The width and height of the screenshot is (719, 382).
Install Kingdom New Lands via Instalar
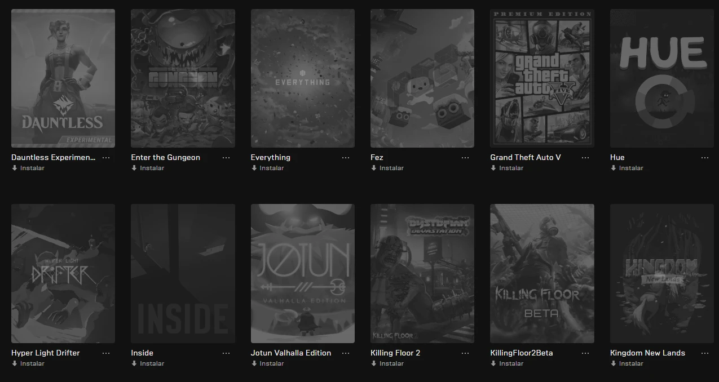[631, 363]
